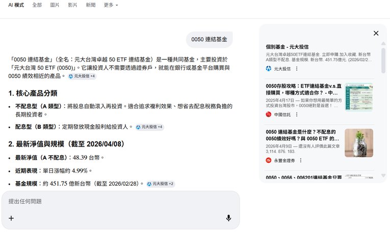Open source chip 元大投信 +2 after 基金規模
Screen dimensions: 390x233
coord(161,184)
